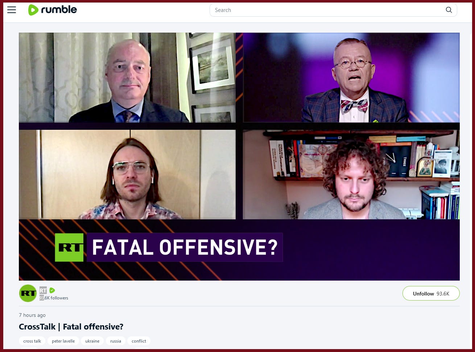The width and height of the screenshot is (475, 352).
Task: Click the magnifier search icon
Action: pyautogui.click(x=449, y=10)
